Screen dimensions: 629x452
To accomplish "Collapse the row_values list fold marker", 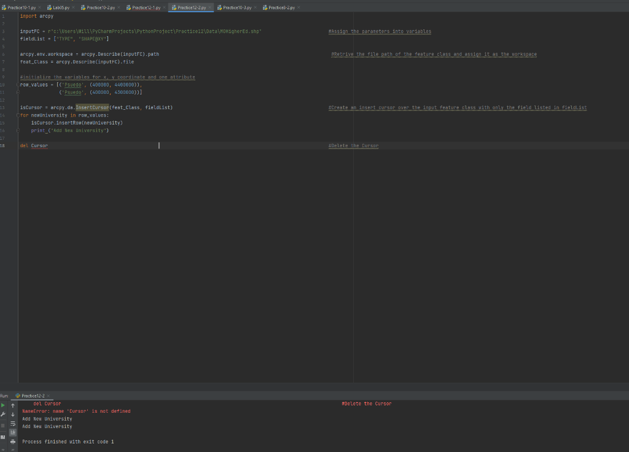I will click(x=18, y=85).
